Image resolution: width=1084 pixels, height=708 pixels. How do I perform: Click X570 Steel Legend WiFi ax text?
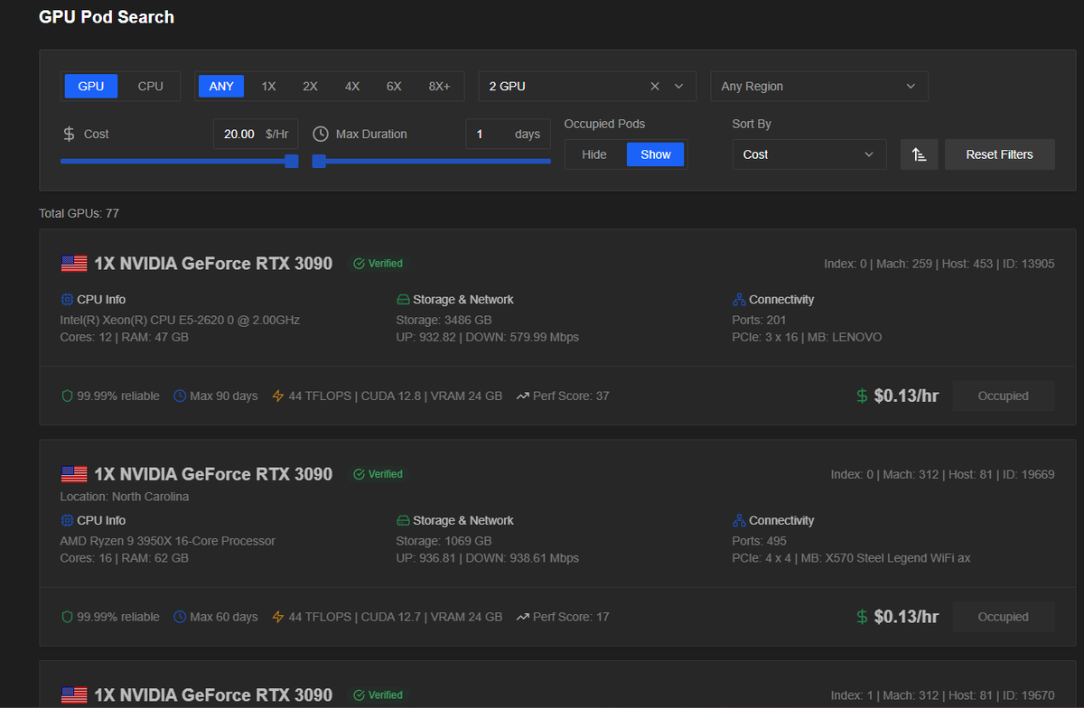(898, 558)
